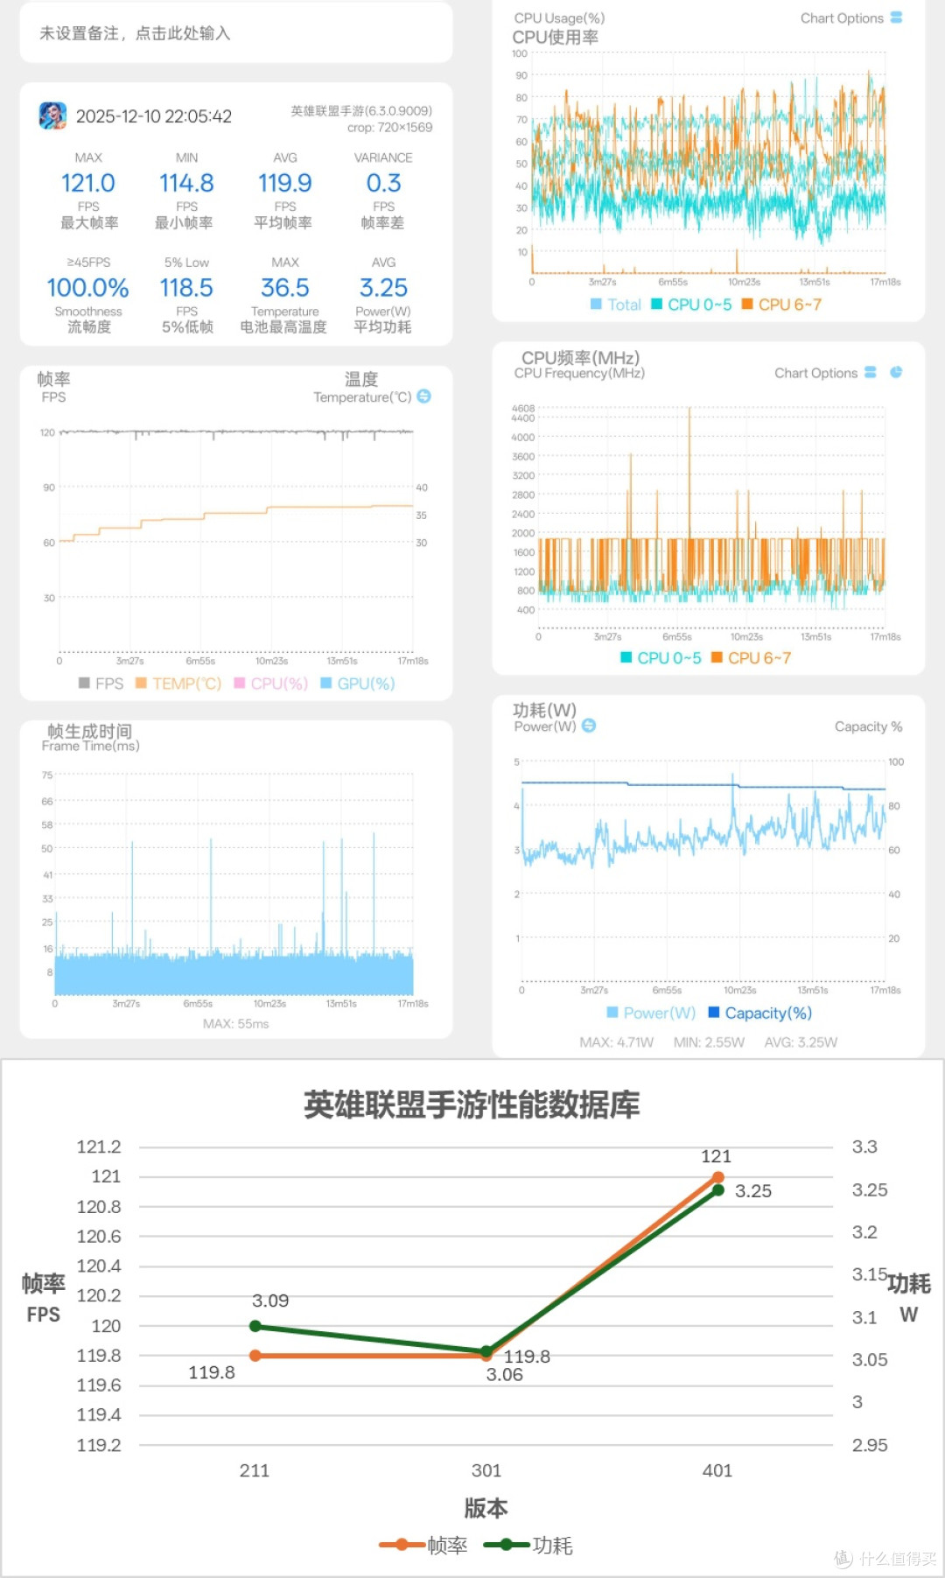Toggle CPU 0~5 series in CPU Frequency legend

coord(661,658)
